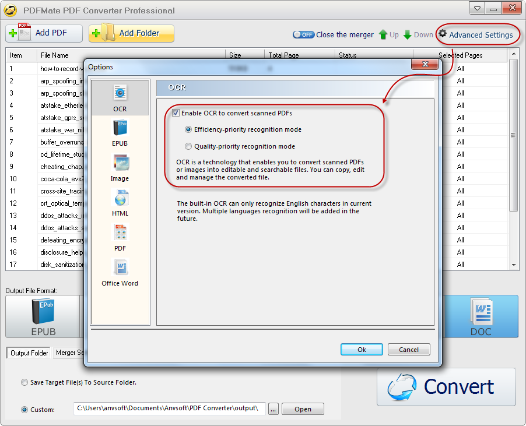Click the file list scroll-down arrow

click(514, 265)
